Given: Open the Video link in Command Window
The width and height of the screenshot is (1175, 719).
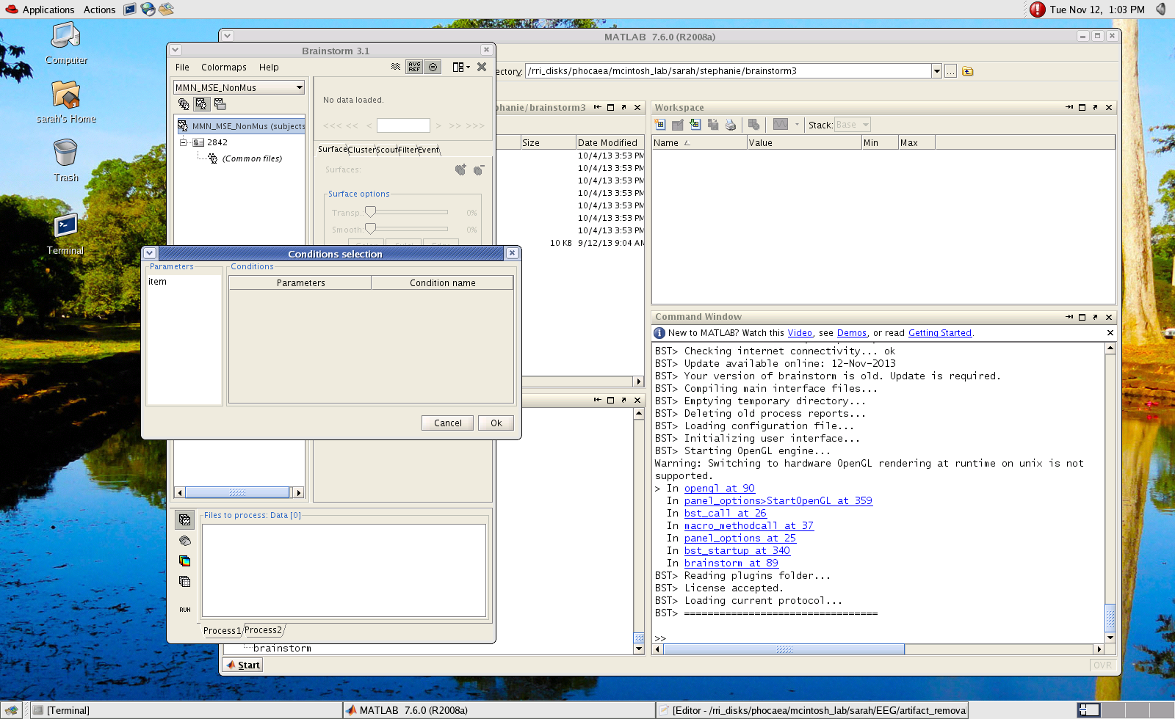Looking at the screenshot, I should tap(800, 333).
